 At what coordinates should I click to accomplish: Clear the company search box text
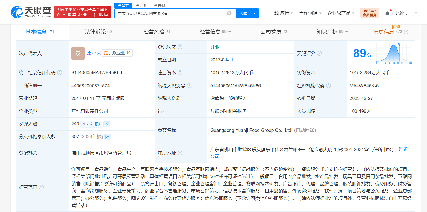[229, 13]
